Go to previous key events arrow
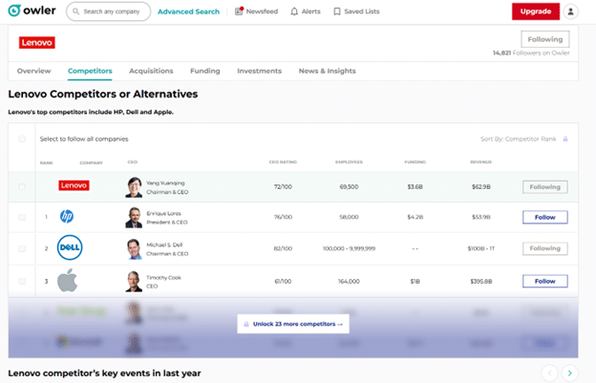Image resolution: width=596 pixels, height=383 pixels. (x=549, y=372)
